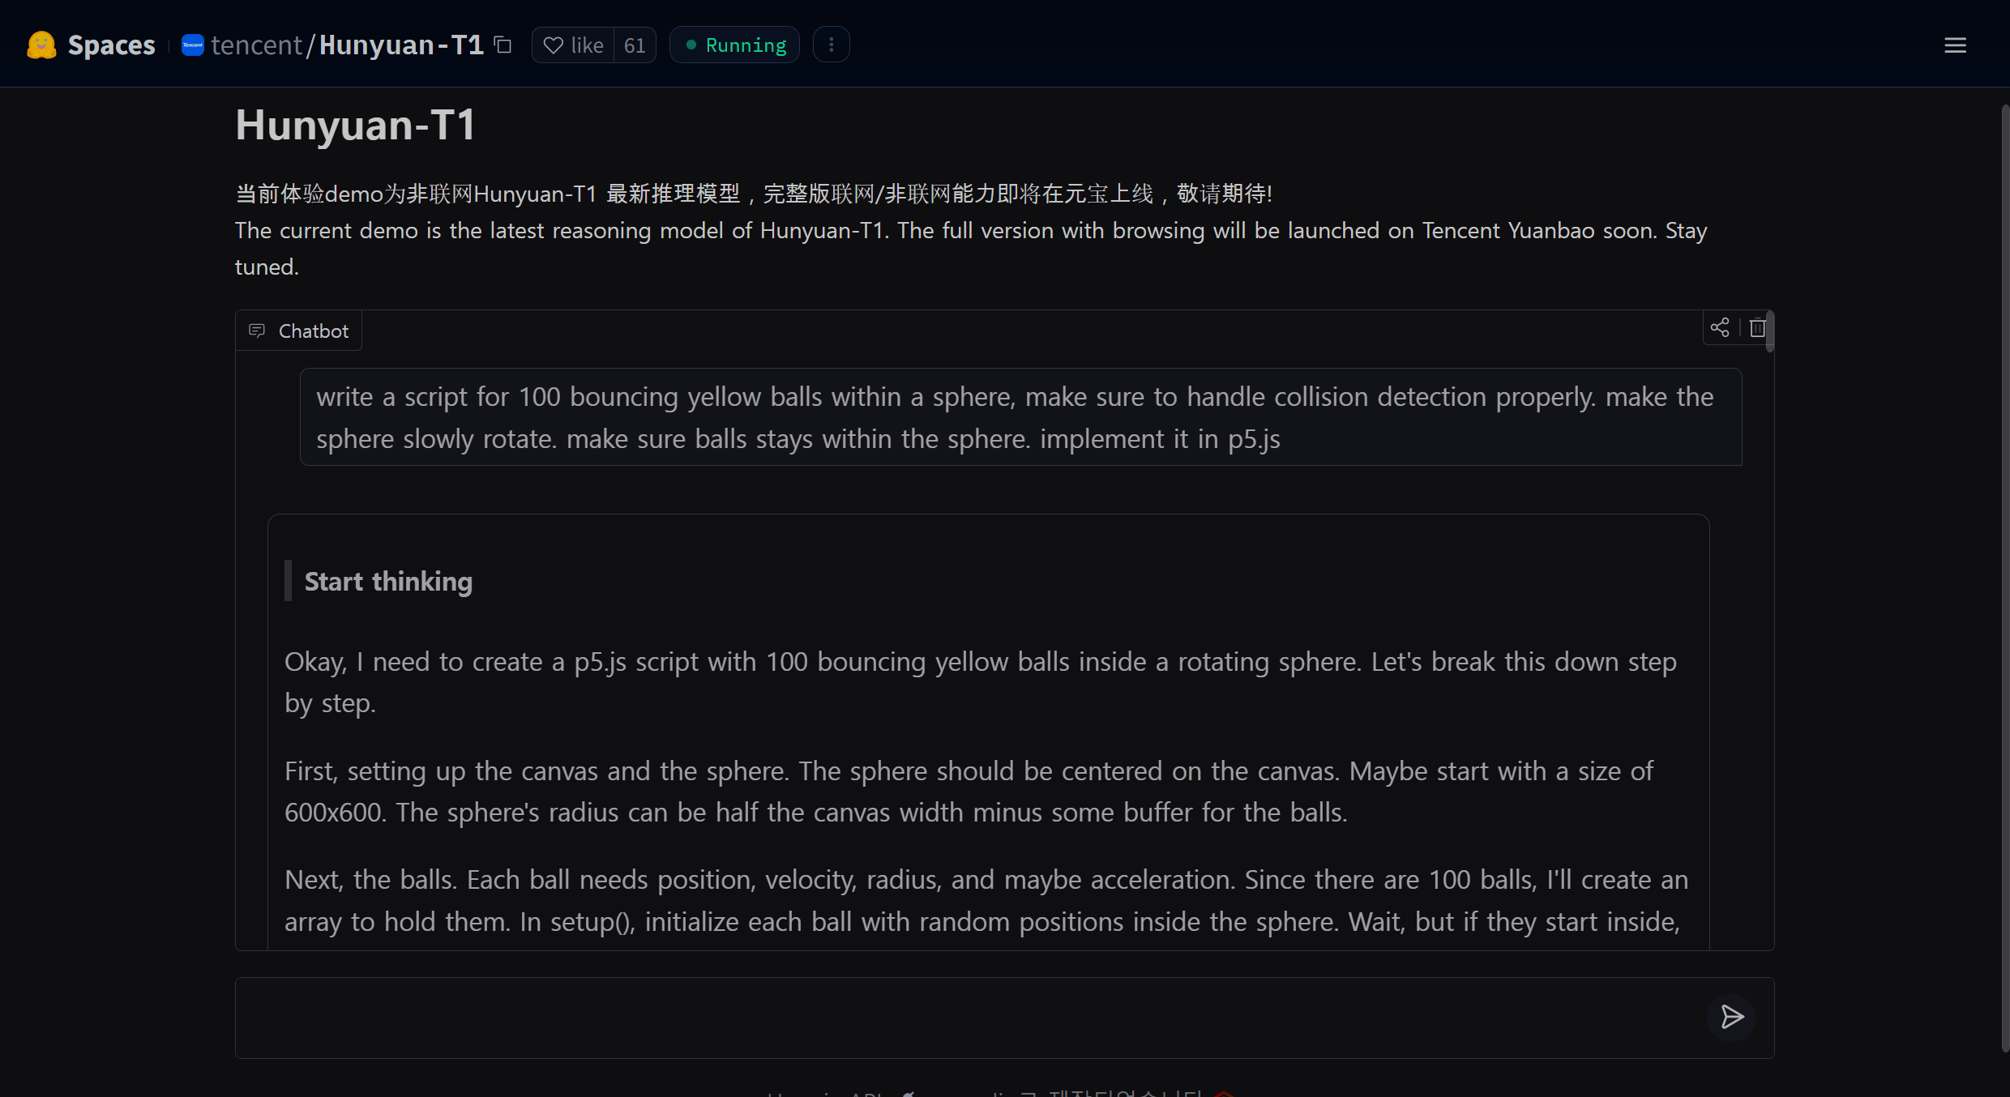The height and width of the screenshot is (1097, 2010).
Task: View the 61 likes count
Action: pos(635,45)
